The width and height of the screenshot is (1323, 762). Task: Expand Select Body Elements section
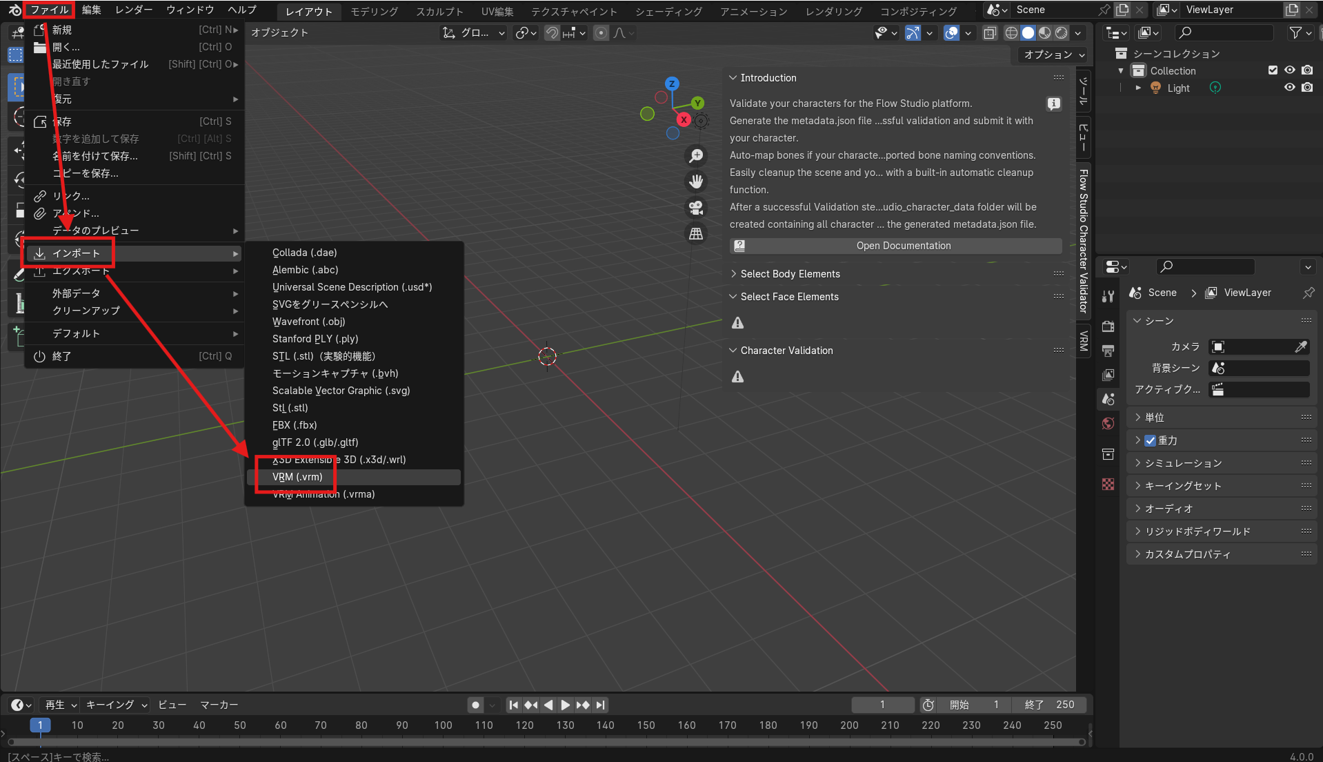790,274
